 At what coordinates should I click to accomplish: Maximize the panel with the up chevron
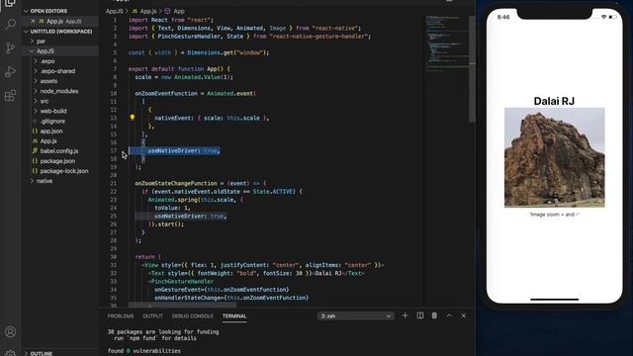tap(449, 315)
